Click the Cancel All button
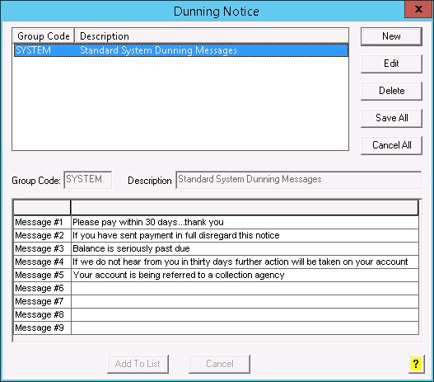This screenshot has width=434, height=382. 391,145
